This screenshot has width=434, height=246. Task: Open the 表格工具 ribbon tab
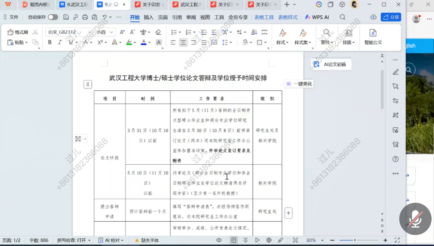coord(264,17)
